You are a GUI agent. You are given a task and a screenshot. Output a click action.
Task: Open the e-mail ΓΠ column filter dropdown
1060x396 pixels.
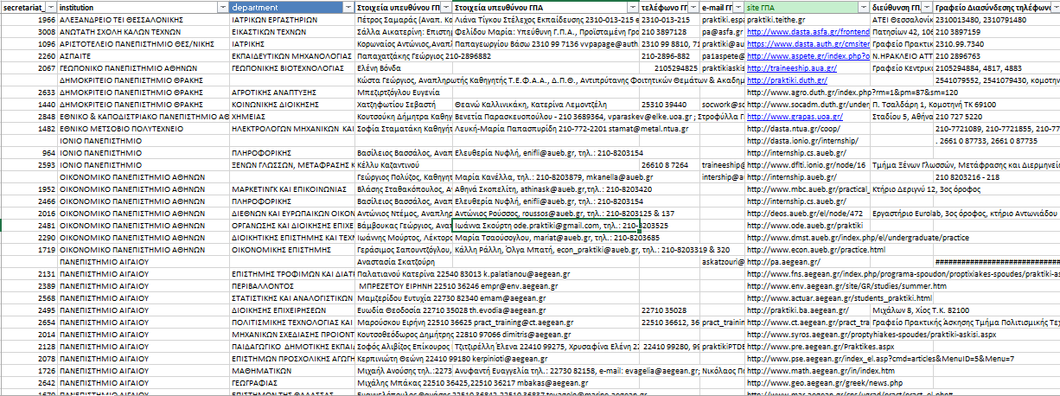pyautogui.click(x=738, y=6)
